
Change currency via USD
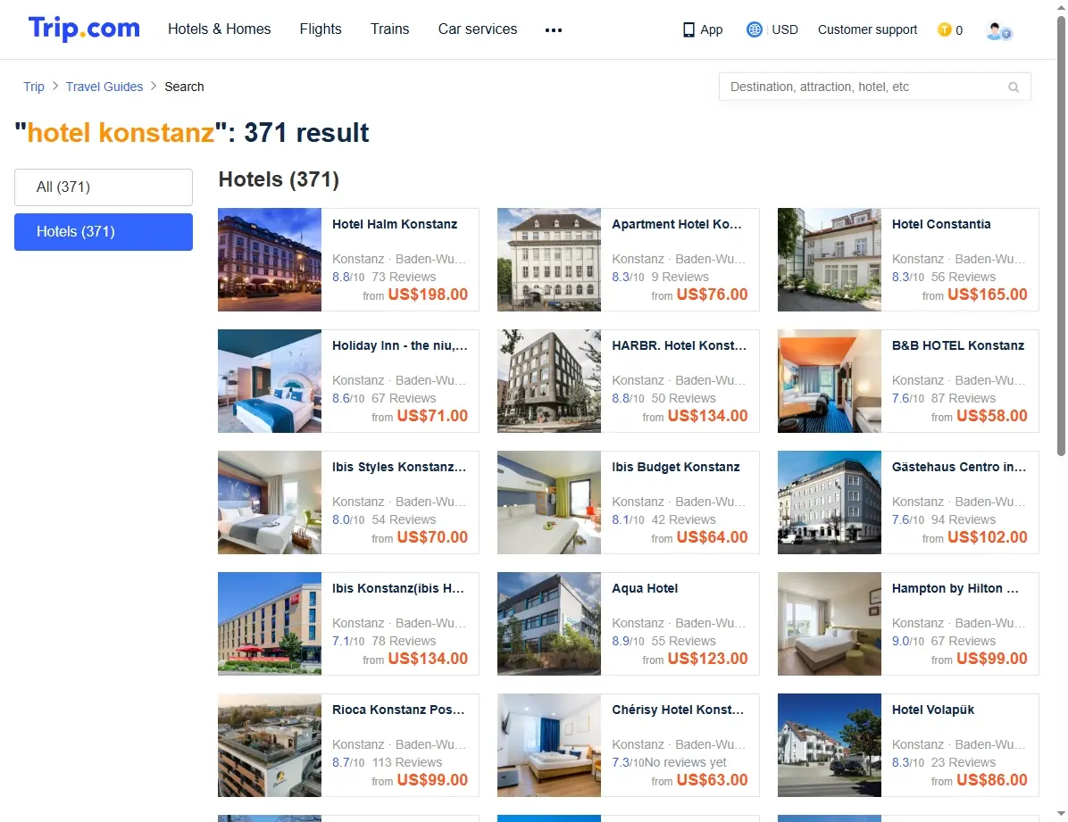[x=785, y=29]
